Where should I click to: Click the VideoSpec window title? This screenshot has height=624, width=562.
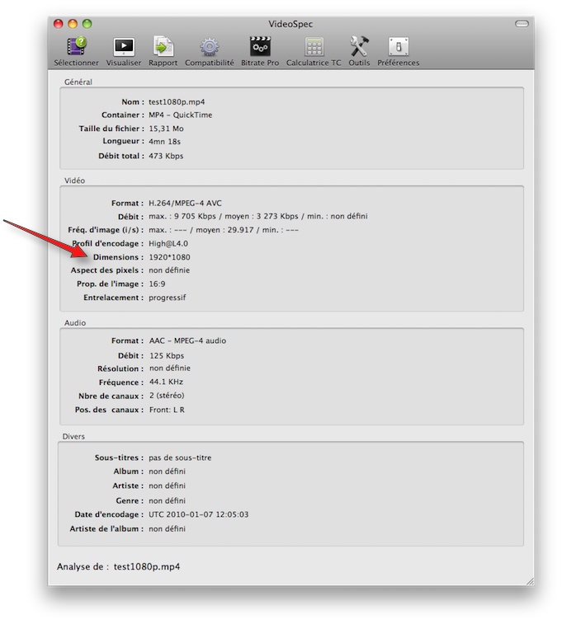pyautogui.click(x=289, y=24)
